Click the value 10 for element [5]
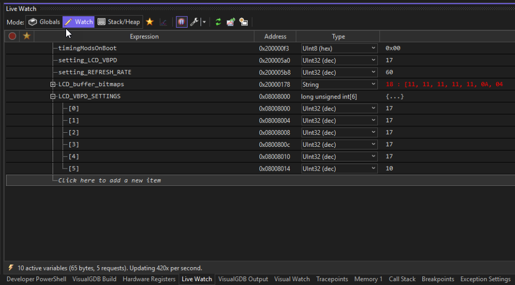Viewport: 515px width, 285px height. pyautogui.click(x=389, y=169)
